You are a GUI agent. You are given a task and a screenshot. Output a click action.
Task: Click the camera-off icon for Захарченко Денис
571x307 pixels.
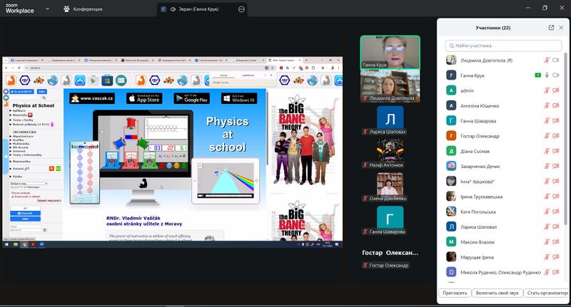[x=556, y=166]
